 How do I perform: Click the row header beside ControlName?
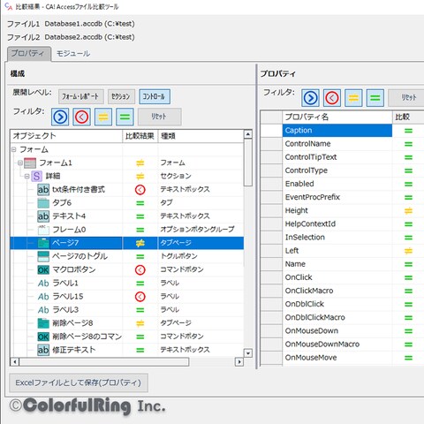[271, 144]
